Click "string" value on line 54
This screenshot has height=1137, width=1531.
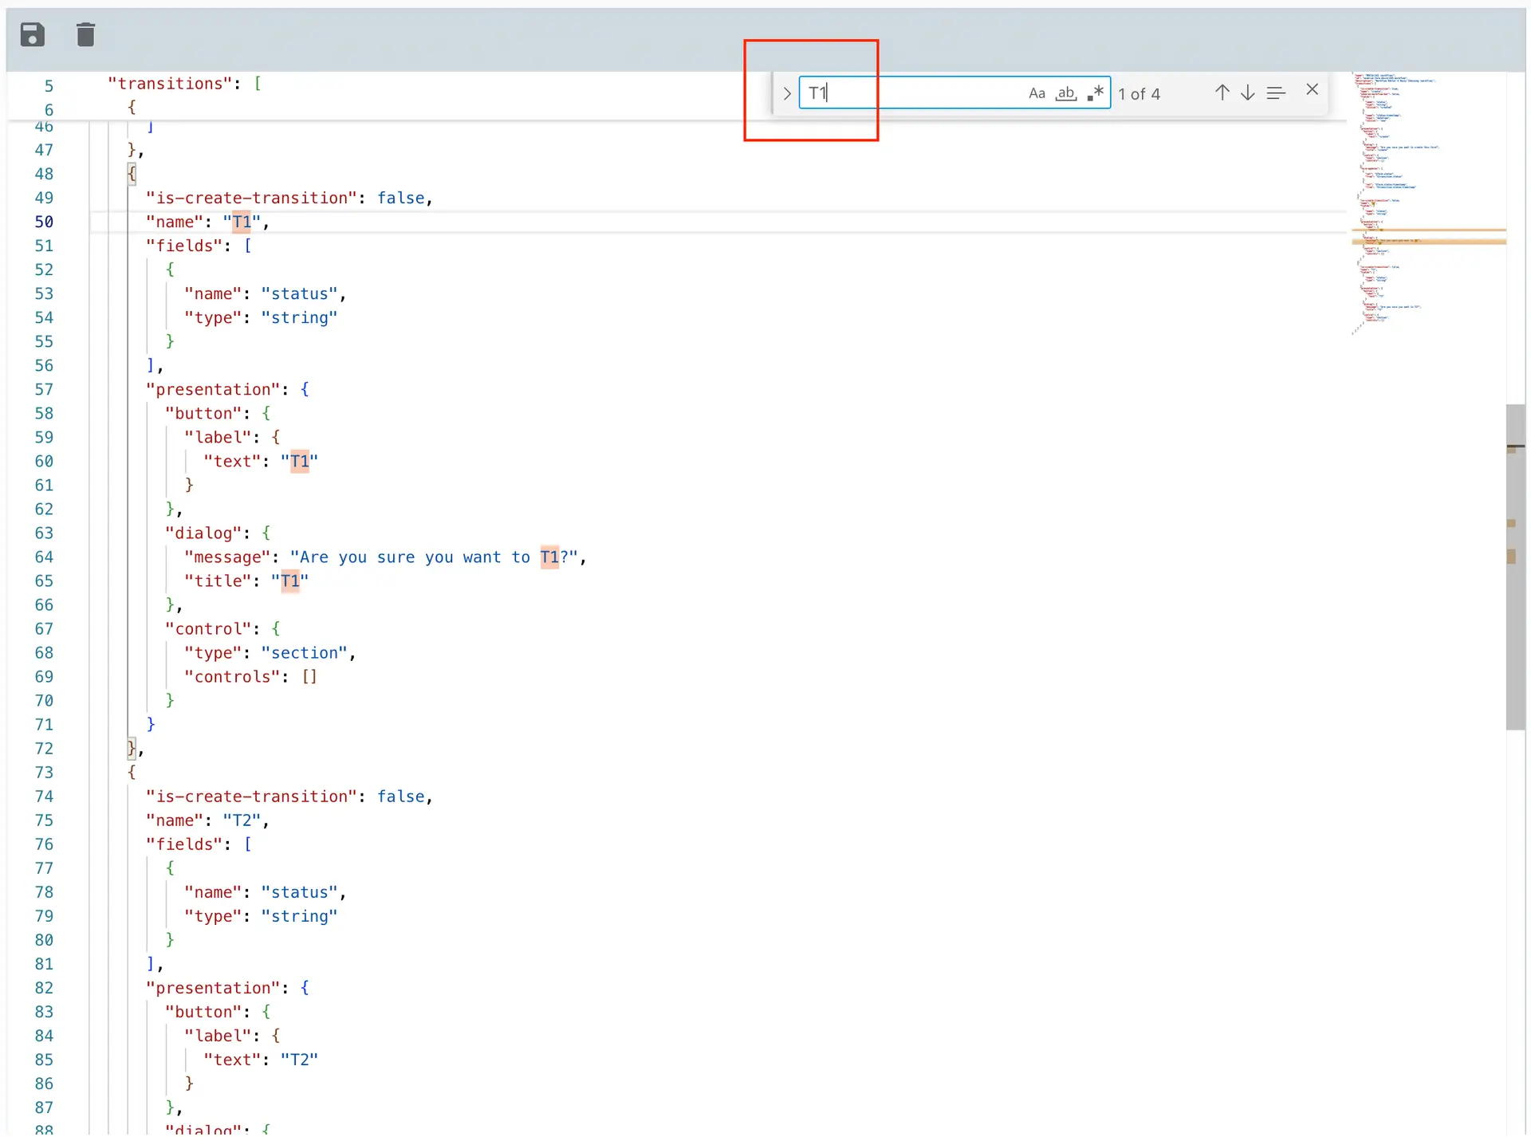click(300, 317)
